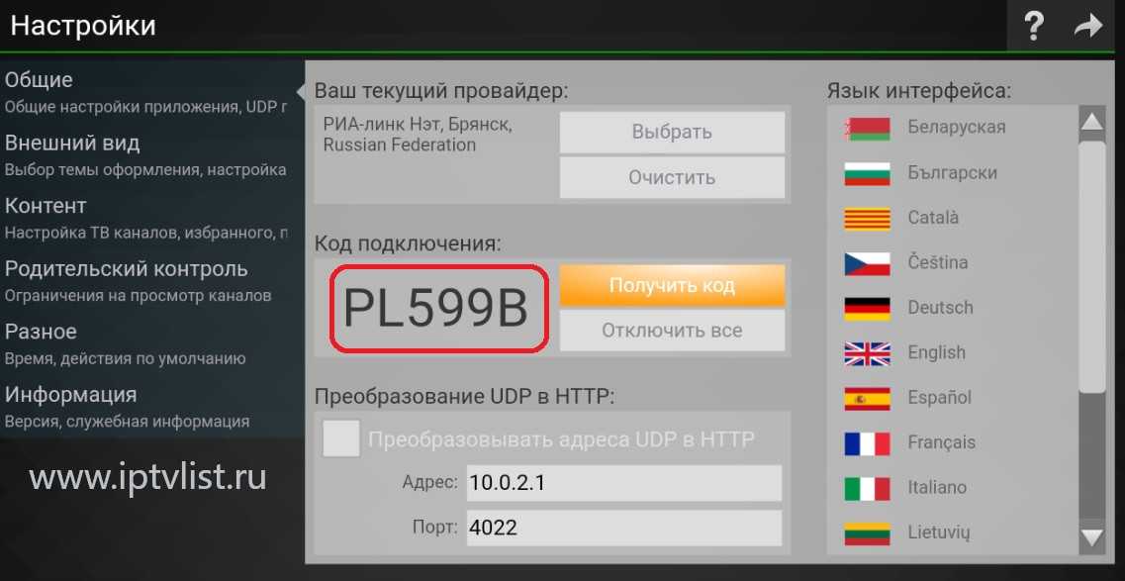
Task: Click the Адрес input field
Action: pos(623,483)
